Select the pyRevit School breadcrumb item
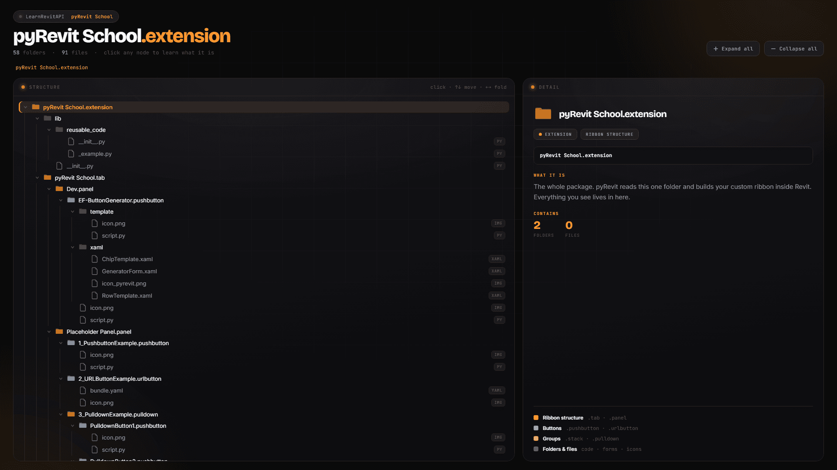The height and width of the screenshot is (470, 837). coord(92,17)
